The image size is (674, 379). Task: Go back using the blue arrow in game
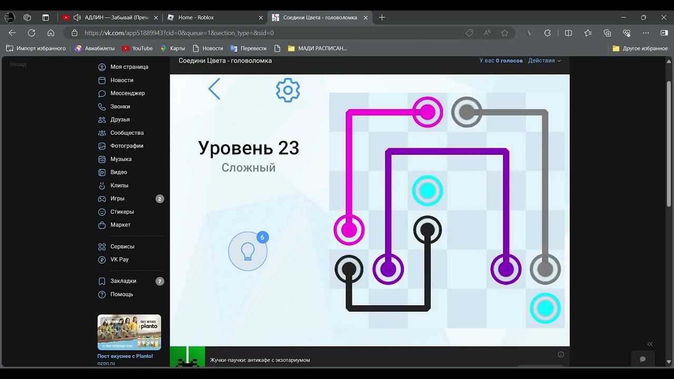[x=214, y=89]
